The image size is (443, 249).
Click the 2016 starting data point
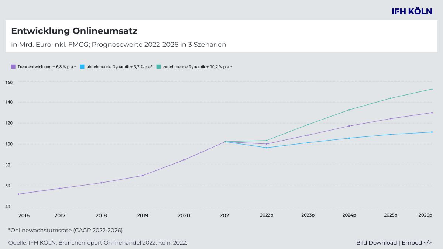pos(18,194)
